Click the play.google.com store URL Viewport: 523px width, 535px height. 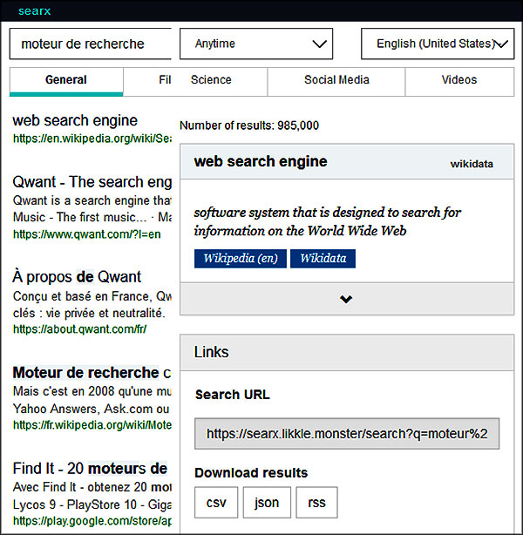coord(92,521)
